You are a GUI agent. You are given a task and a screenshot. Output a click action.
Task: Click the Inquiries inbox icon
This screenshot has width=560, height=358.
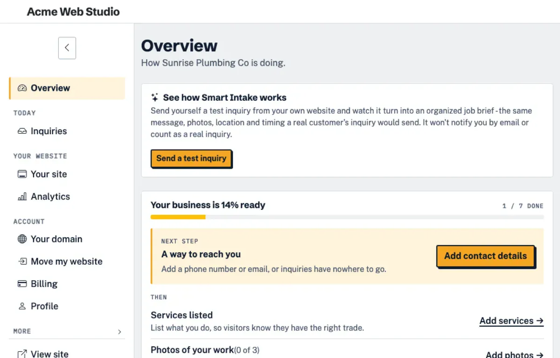[x=22, y=131]
